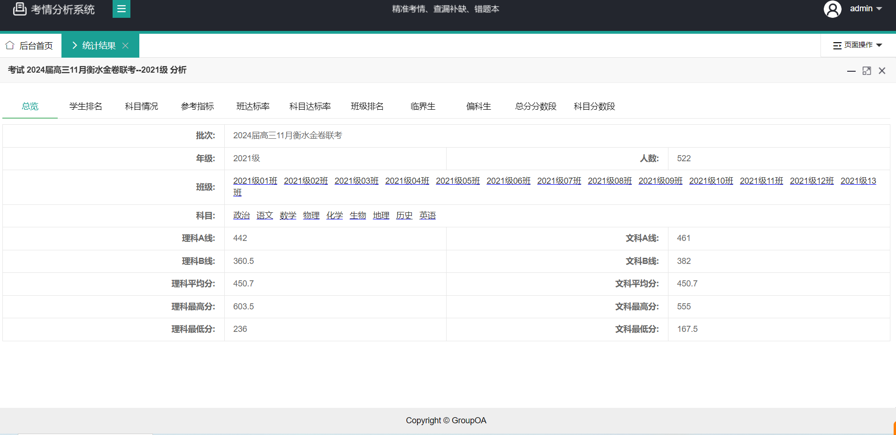Switch to the 总览 tab
Image resolution: width=896 pixels, height=435 pixels.
[x=30, y=106]
